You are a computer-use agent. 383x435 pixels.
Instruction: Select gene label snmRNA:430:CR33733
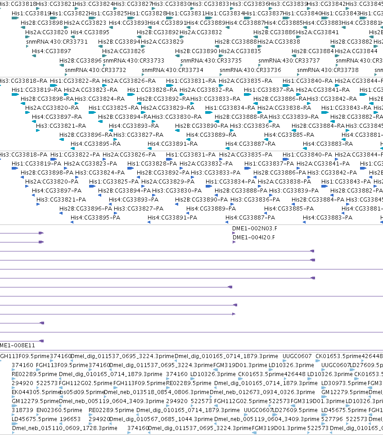[134, 60]
